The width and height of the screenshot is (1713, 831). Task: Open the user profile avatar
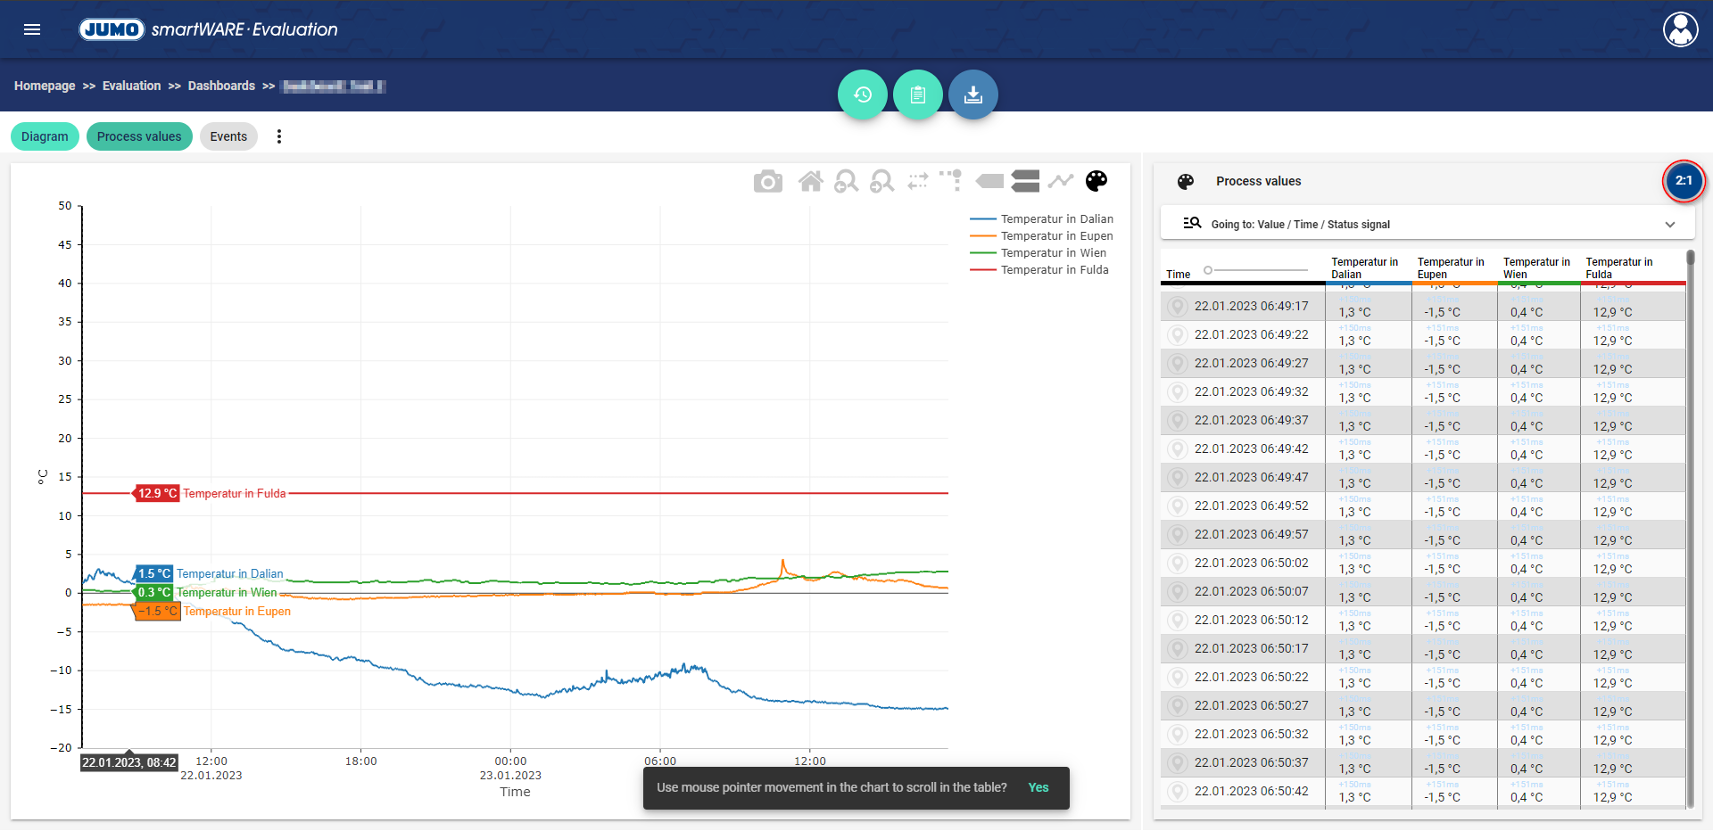(x=1680, y=29)
